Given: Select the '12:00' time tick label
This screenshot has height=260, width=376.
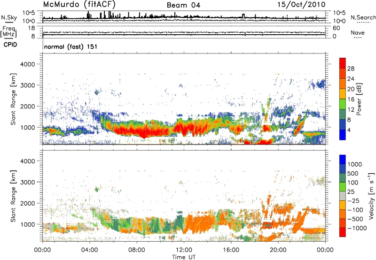Looking at the screenshot, I should tap(184, 250).
